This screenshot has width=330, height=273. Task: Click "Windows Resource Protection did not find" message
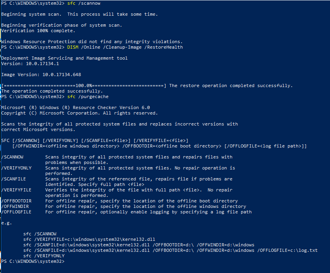[x=92, y=42]
